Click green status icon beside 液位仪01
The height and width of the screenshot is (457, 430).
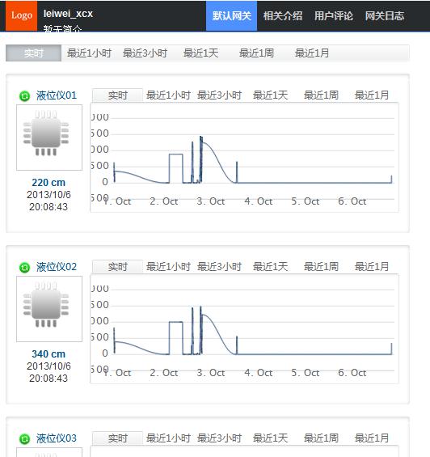(x=24, y=96)
